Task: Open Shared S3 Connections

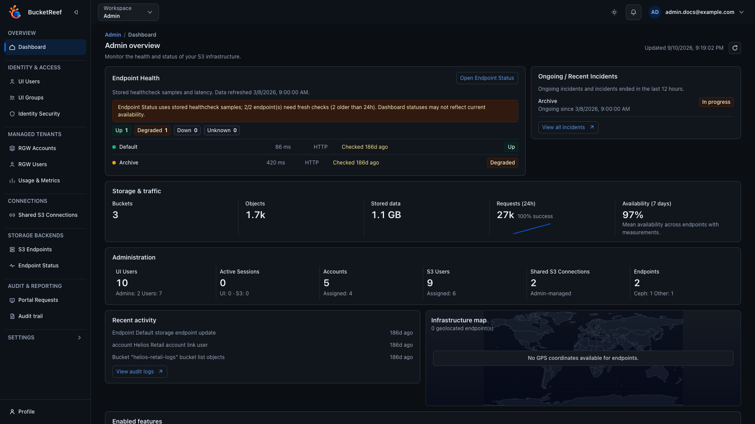Action: (45, 215)
